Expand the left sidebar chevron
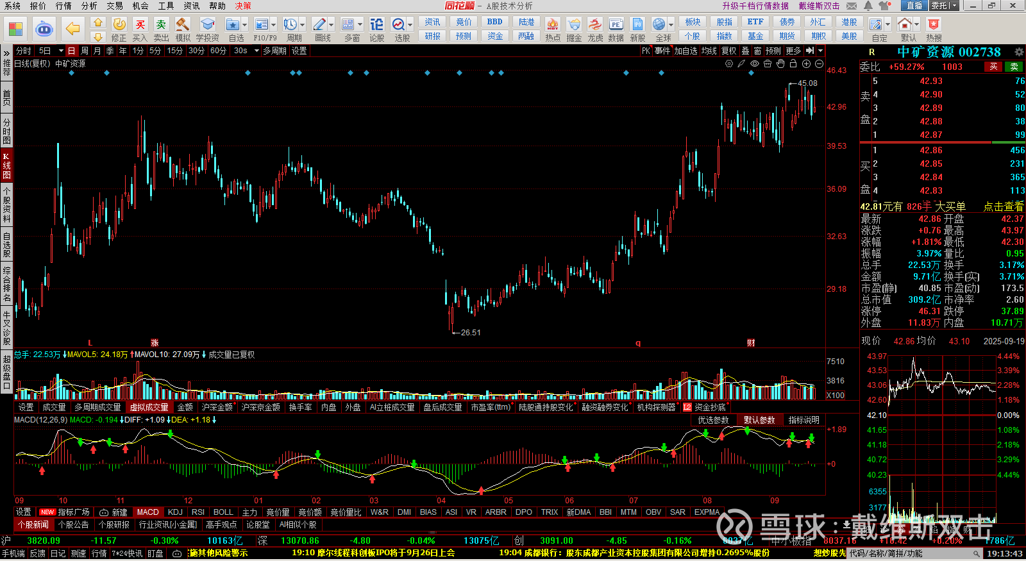Image resolution: width=1026 pixels, height=561 pixels. point(6,53)
